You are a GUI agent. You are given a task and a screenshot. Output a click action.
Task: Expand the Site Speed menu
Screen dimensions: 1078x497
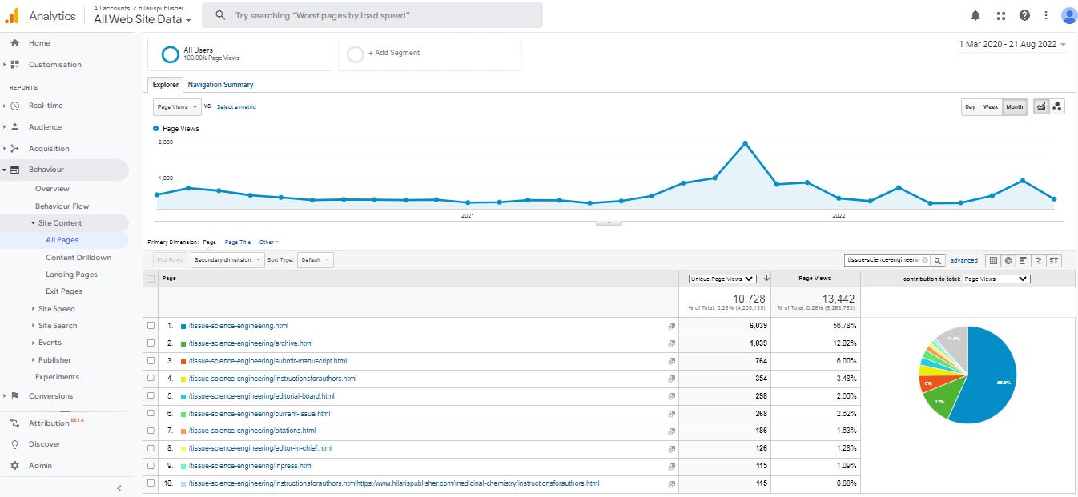pyautogui.click(x=56, y=309)
